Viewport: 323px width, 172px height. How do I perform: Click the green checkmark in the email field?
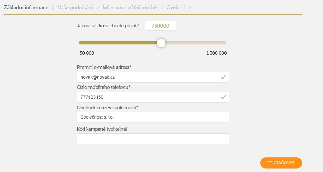pyautogui.click(x=223, y=77)
